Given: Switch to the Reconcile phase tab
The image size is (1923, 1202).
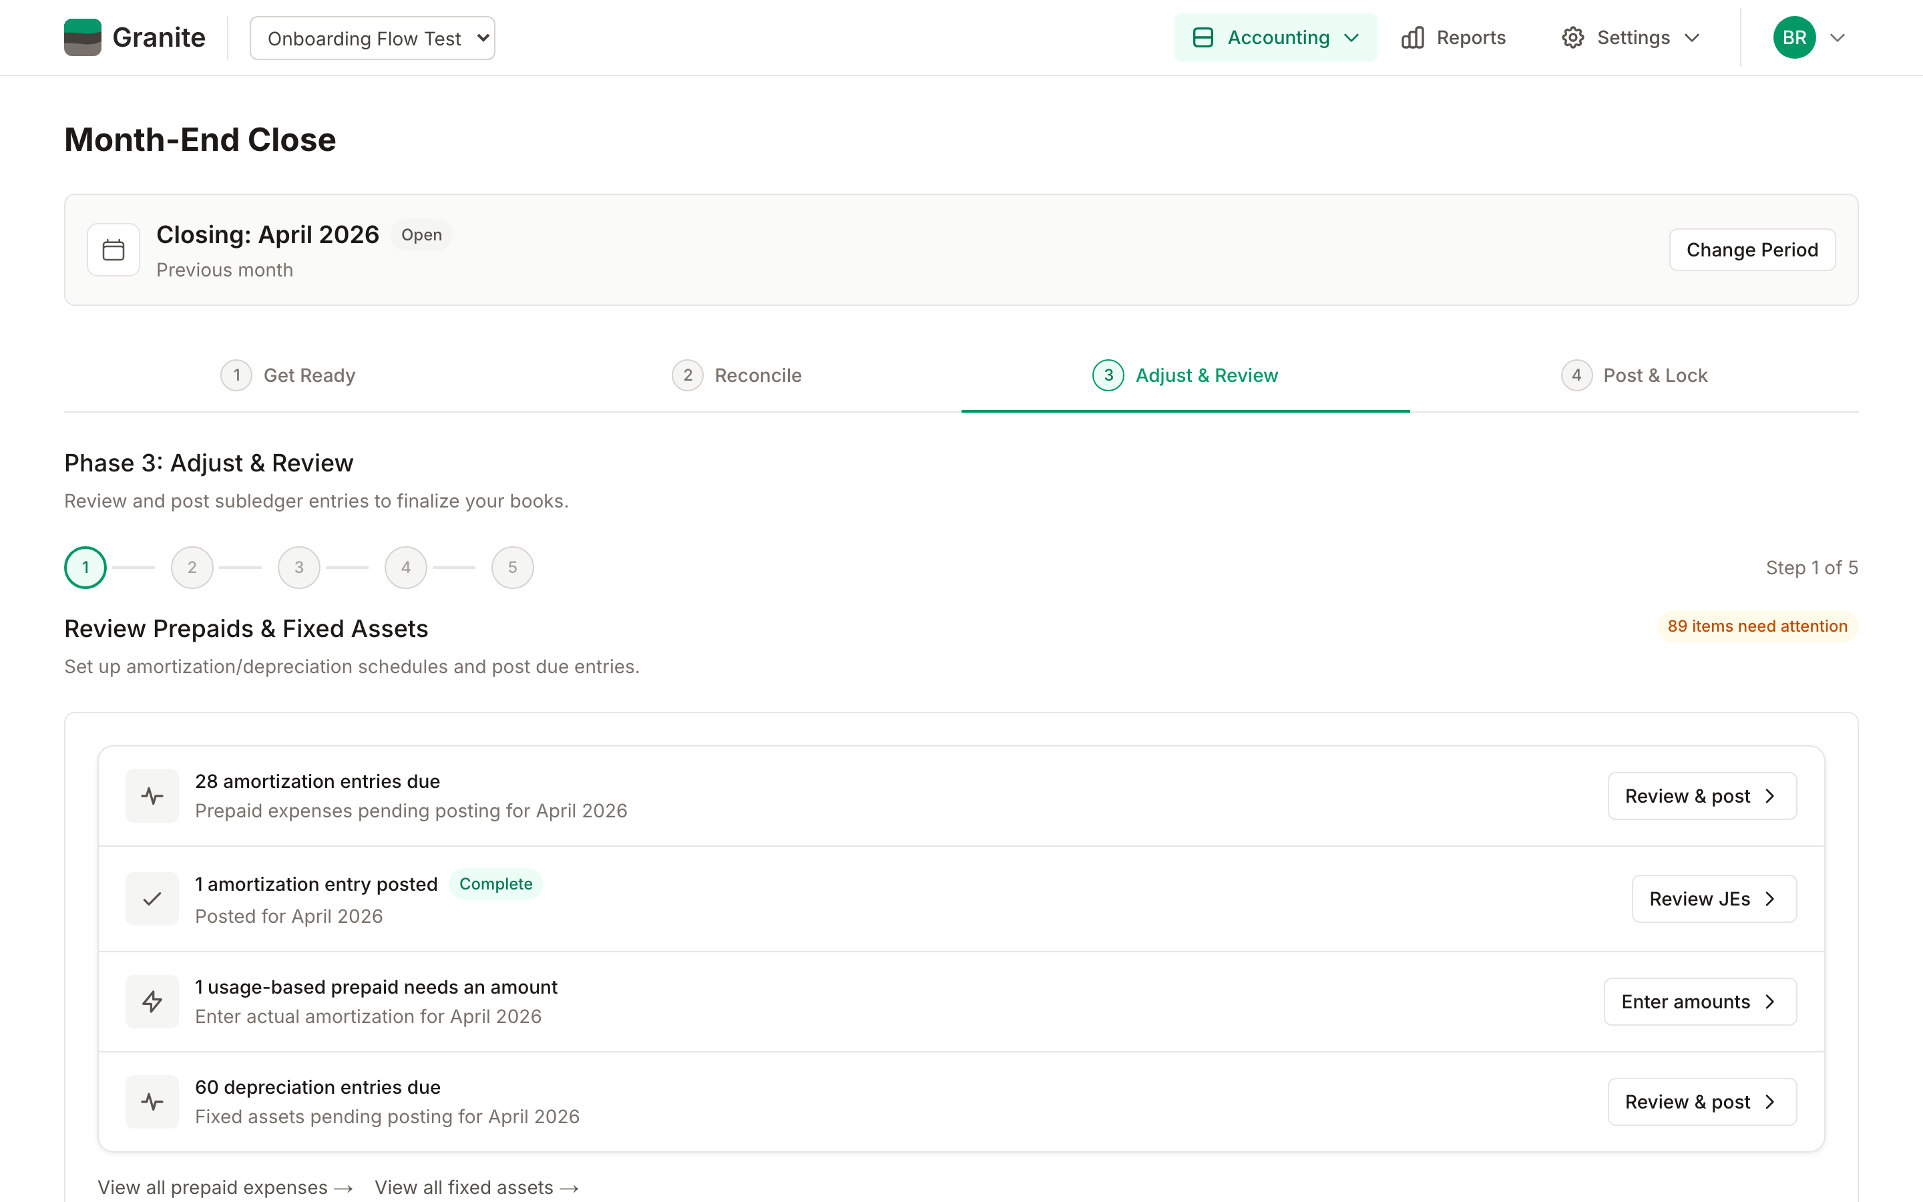Looking at the screenshot, I should click(x=736, y=375).
